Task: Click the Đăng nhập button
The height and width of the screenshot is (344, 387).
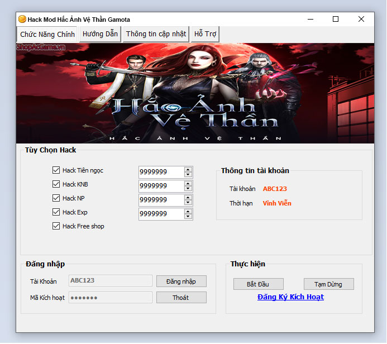Action: tap(181, 281)
